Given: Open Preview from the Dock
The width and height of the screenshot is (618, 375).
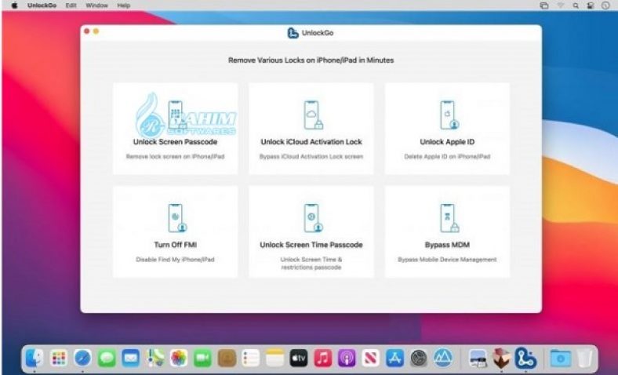Looking at the screenshot, I should [x=478, y=358].
